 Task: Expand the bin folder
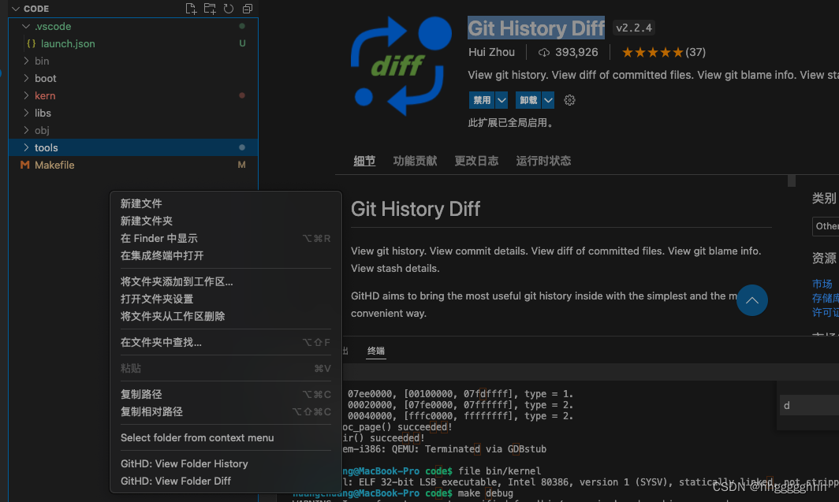26,61
